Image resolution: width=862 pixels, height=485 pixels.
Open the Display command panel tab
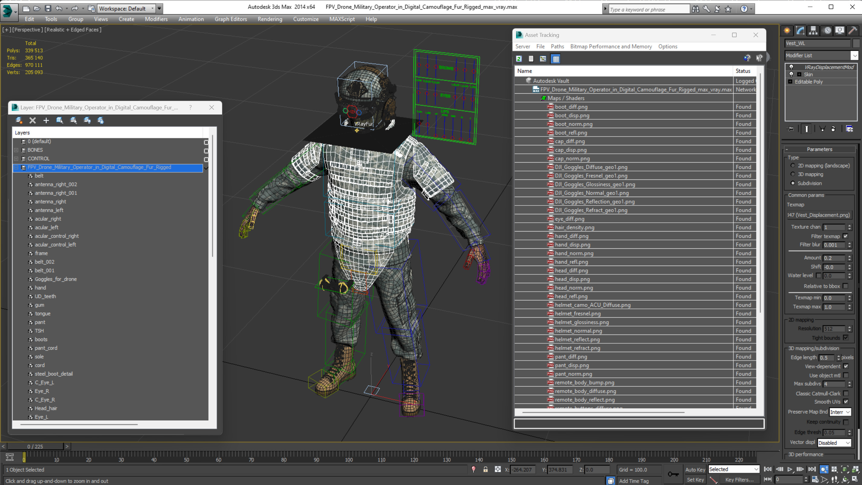[840, 31]
